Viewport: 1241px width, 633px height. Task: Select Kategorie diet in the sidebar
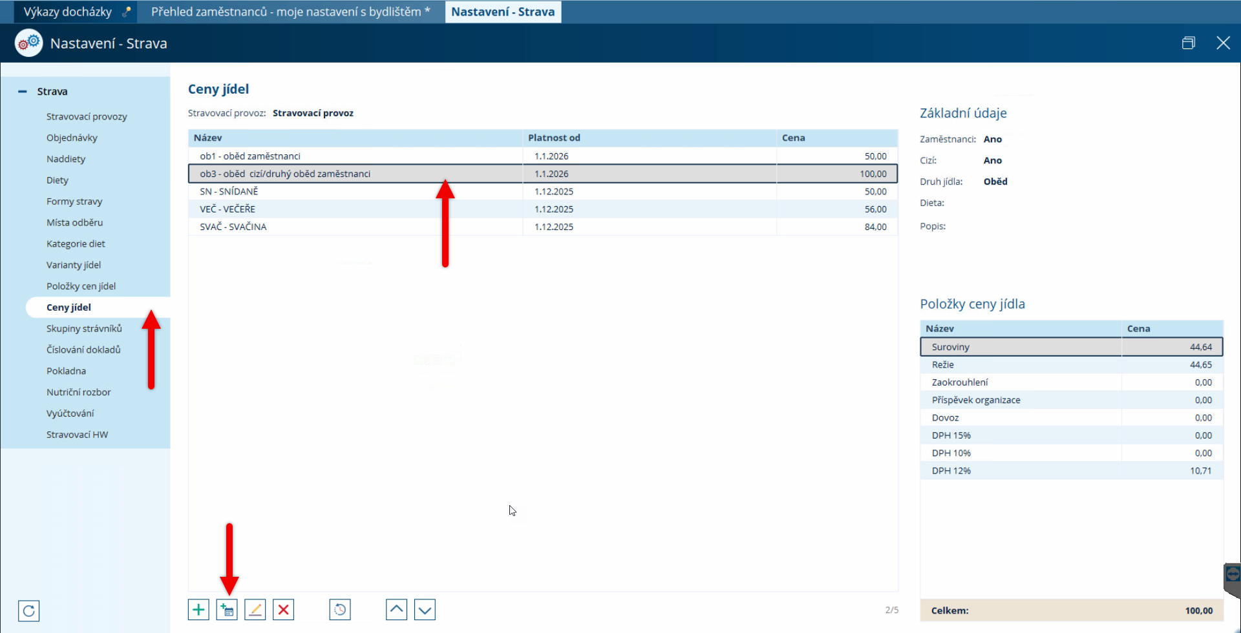tap(76, 244)
